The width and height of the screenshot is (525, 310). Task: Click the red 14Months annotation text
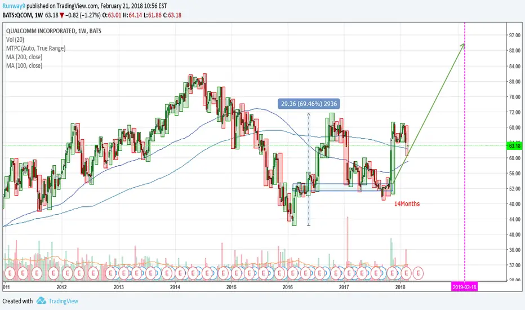[x=407, y=204]
